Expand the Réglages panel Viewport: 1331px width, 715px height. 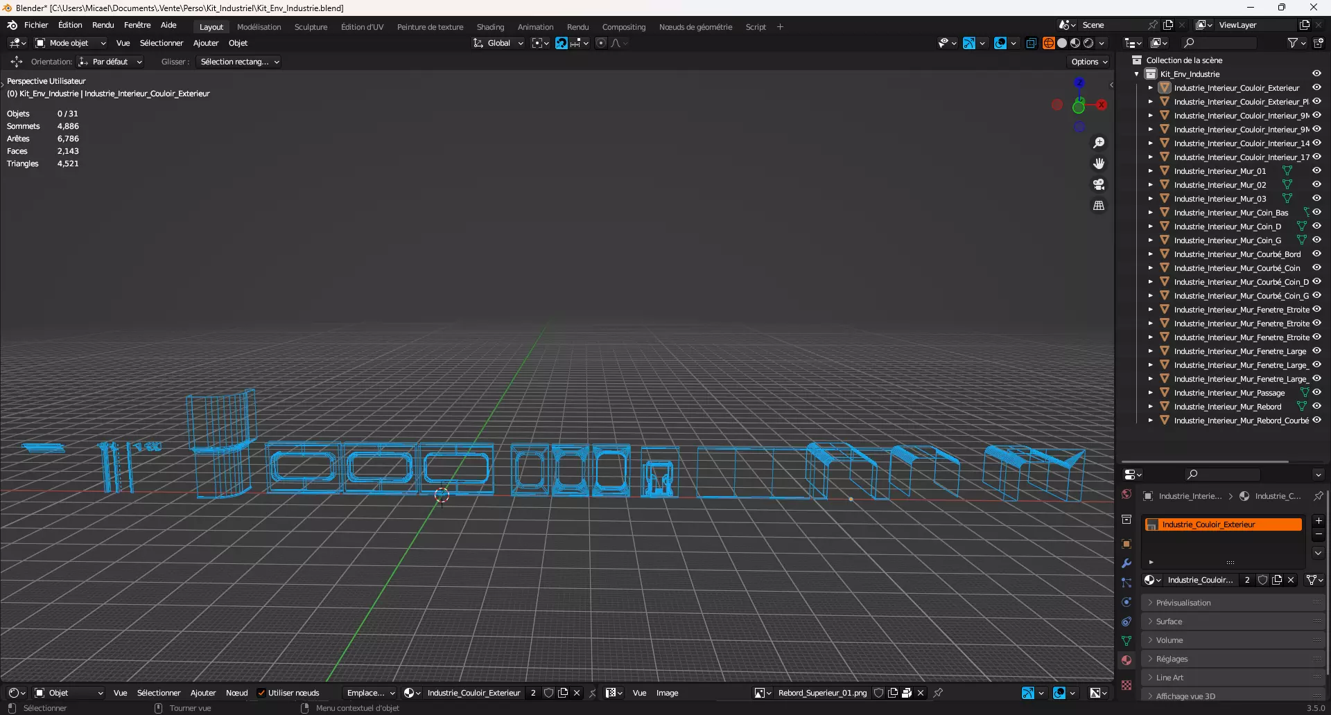tap(1234, 659)
